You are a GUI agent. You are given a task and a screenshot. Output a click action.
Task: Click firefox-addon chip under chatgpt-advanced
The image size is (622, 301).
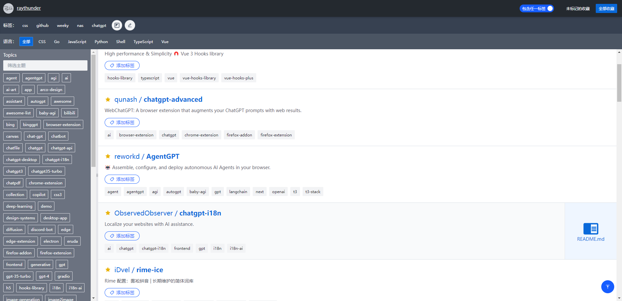click(x=239, y=135)
